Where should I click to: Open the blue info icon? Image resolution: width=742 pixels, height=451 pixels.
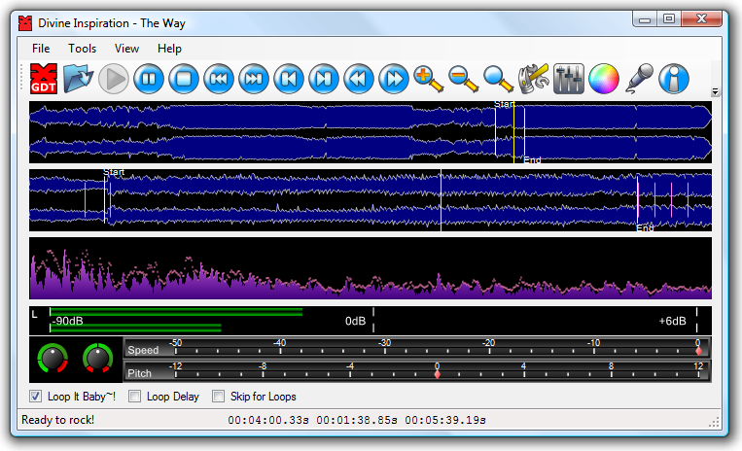(x=674, y=79)
